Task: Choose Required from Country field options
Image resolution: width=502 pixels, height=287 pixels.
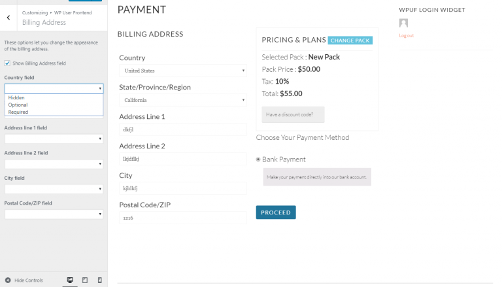Action: point(18,112)
